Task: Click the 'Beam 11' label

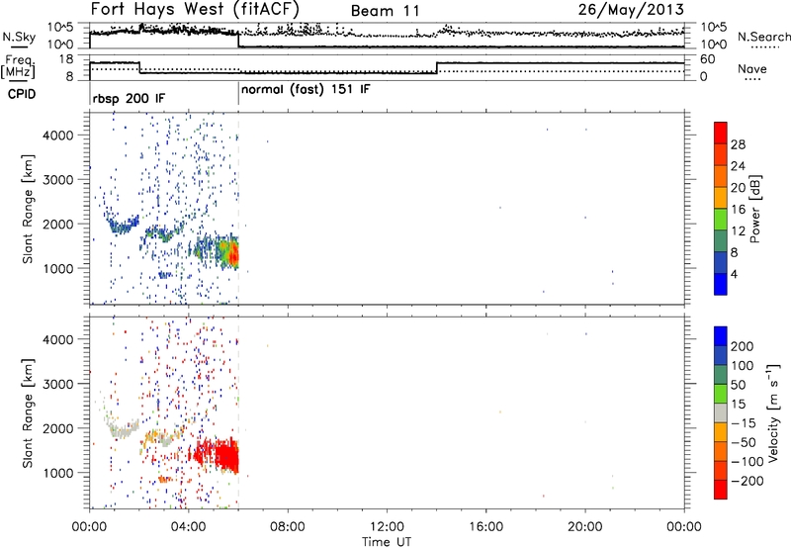Action: 385,11
